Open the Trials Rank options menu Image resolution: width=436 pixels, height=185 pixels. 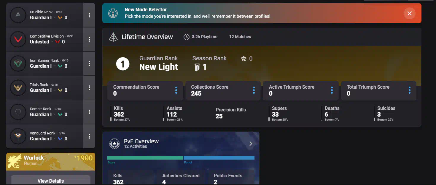click(89, 88)
